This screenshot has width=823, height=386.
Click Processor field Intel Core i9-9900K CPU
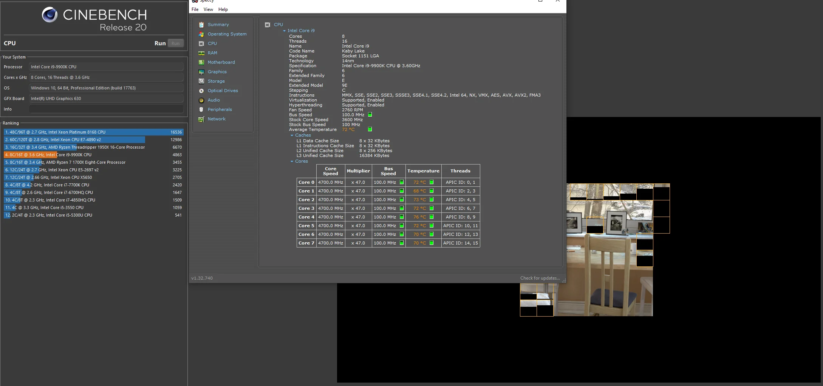(106, 67)
